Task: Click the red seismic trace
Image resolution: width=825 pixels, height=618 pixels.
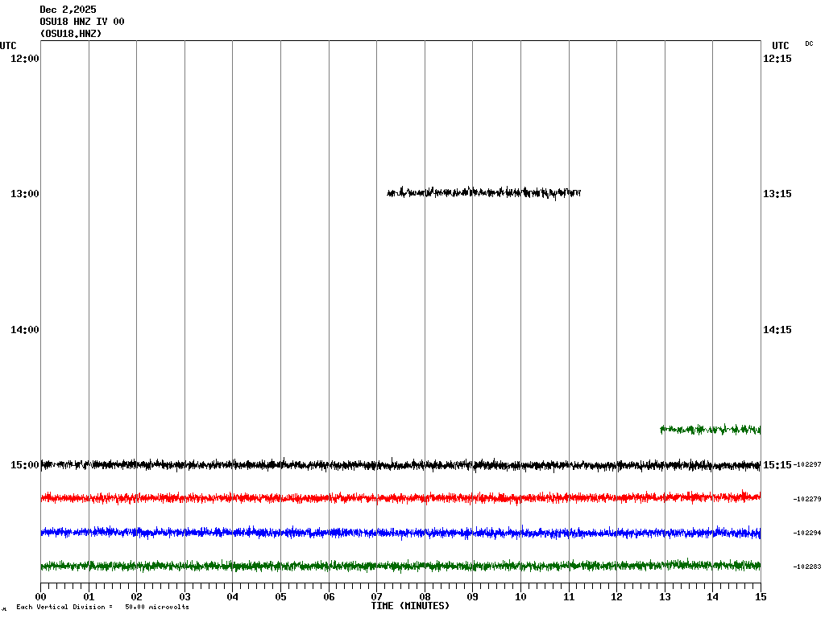Action: (x=400, y=498)
